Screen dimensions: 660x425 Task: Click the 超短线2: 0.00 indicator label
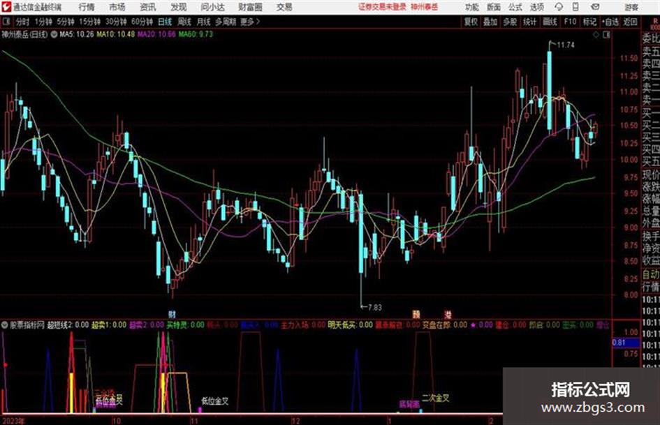click(x=68, y=325)
